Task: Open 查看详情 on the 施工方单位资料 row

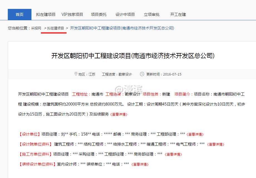Action: (x=173, y=154)
